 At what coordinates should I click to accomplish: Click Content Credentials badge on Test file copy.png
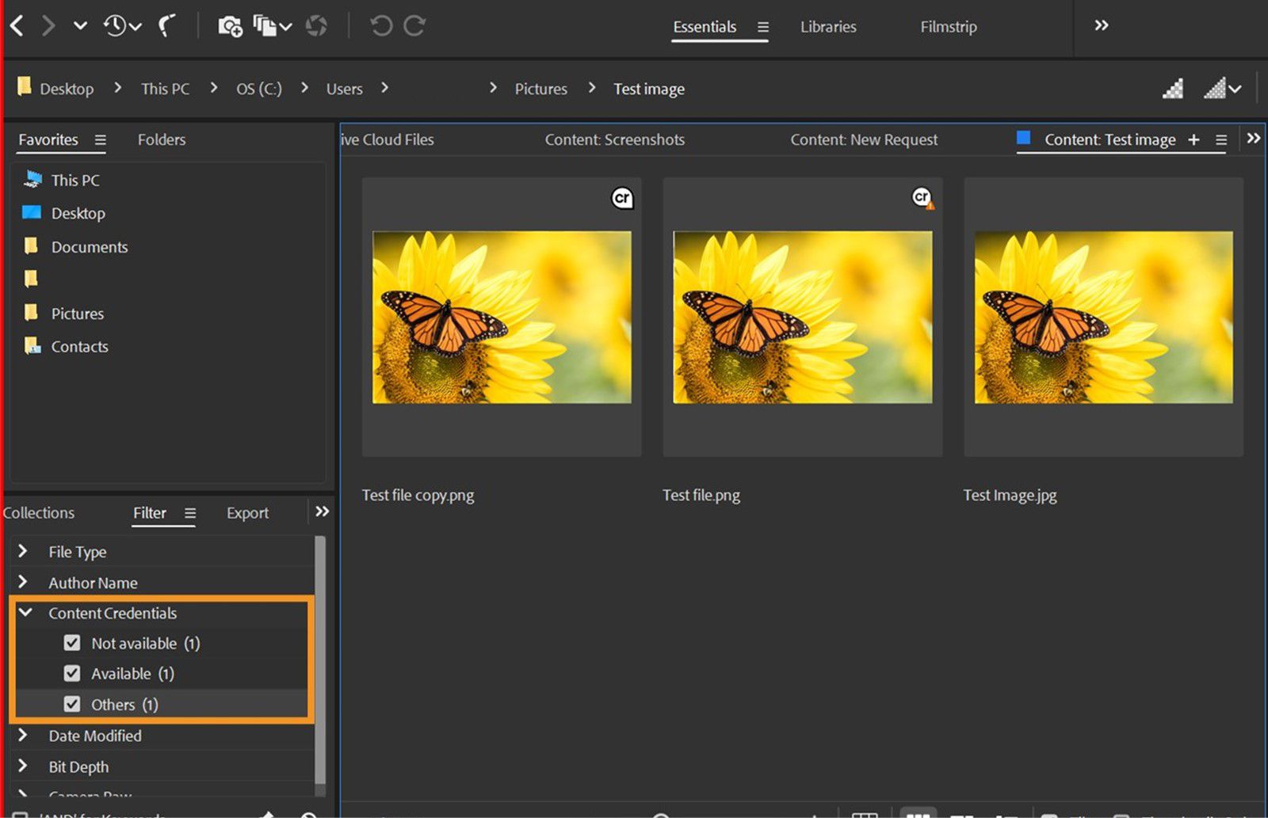pos(623,198)
